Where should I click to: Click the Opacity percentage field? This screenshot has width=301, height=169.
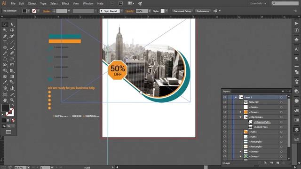point(142,11)
